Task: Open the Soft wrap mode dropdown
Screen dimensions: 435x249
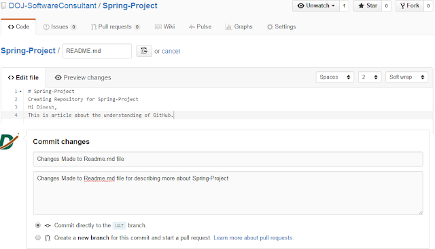Action: [x=406, y=77]
